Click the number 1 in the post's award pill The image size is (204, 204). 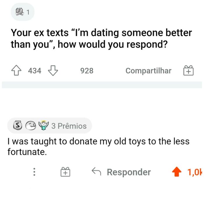28,12
